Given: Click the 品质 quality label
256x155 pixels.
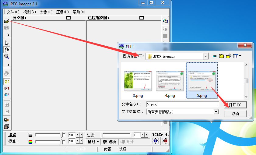Looking at the screenshot, I should [x=12, y=135].
